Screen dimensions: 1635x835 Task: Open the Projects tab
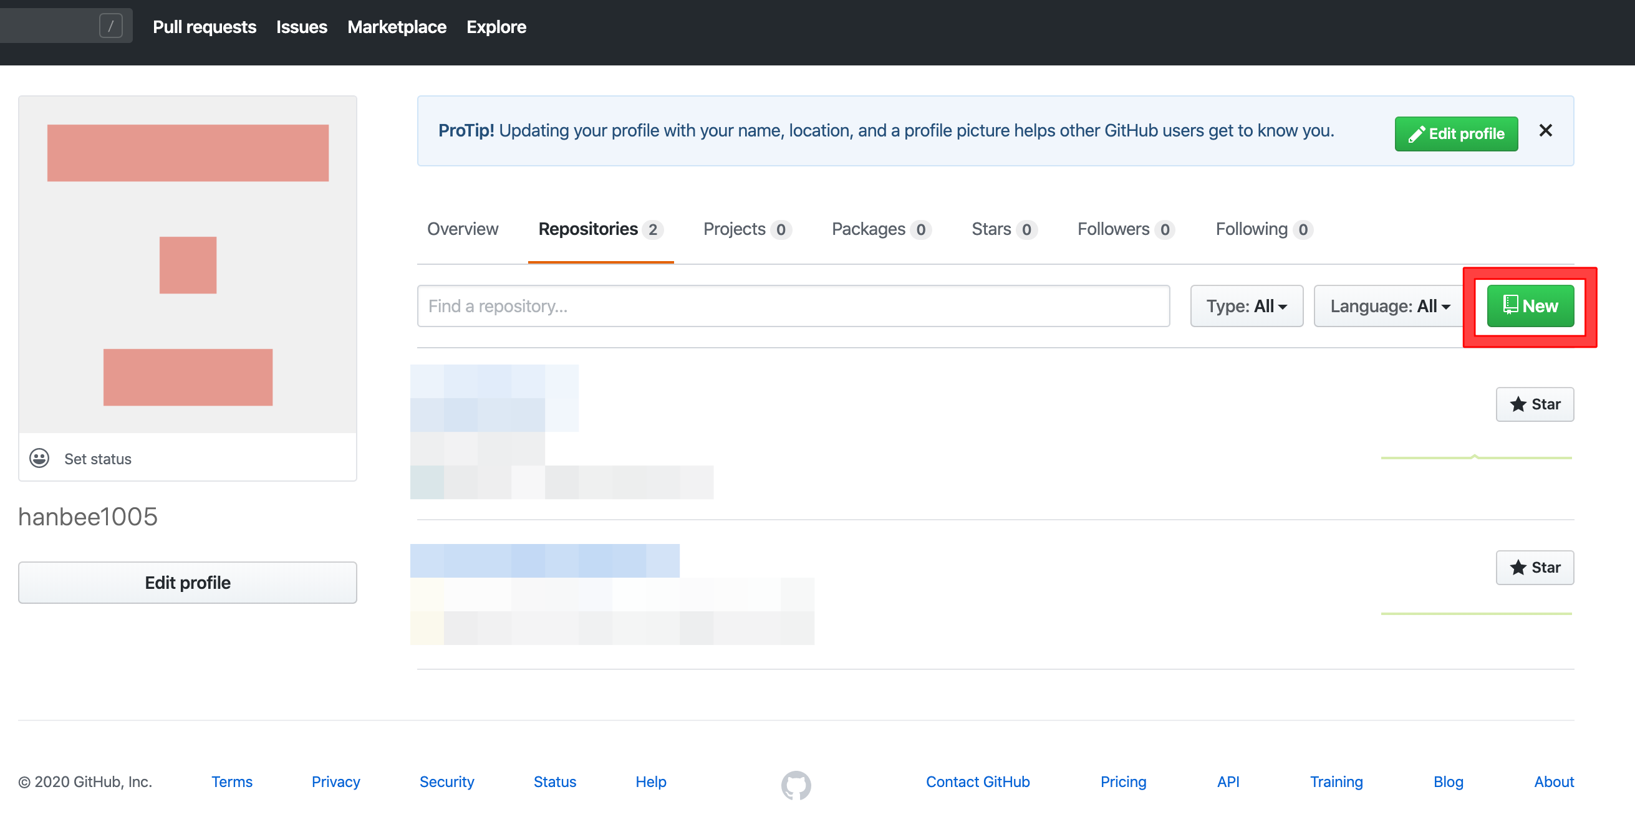pos(746,229)
